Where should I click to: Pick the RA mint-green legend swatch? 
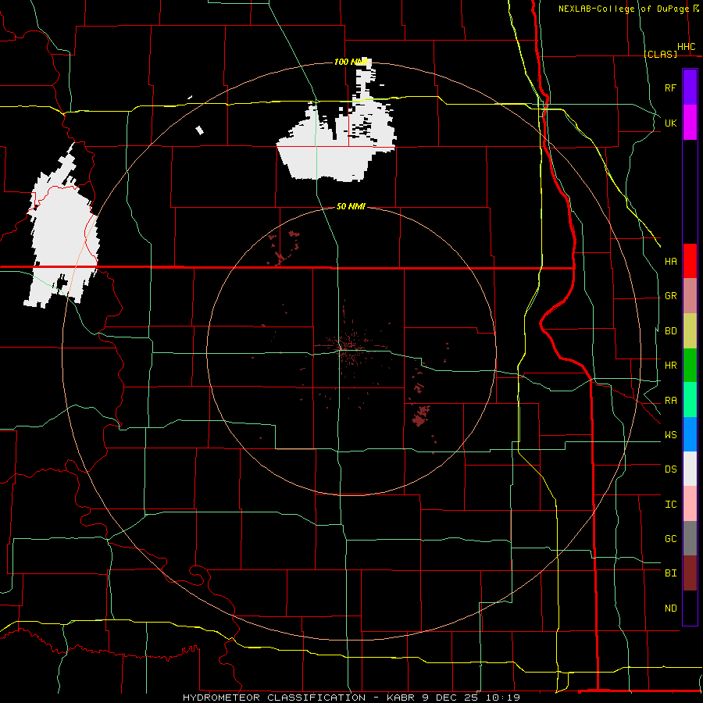(690, 400)
